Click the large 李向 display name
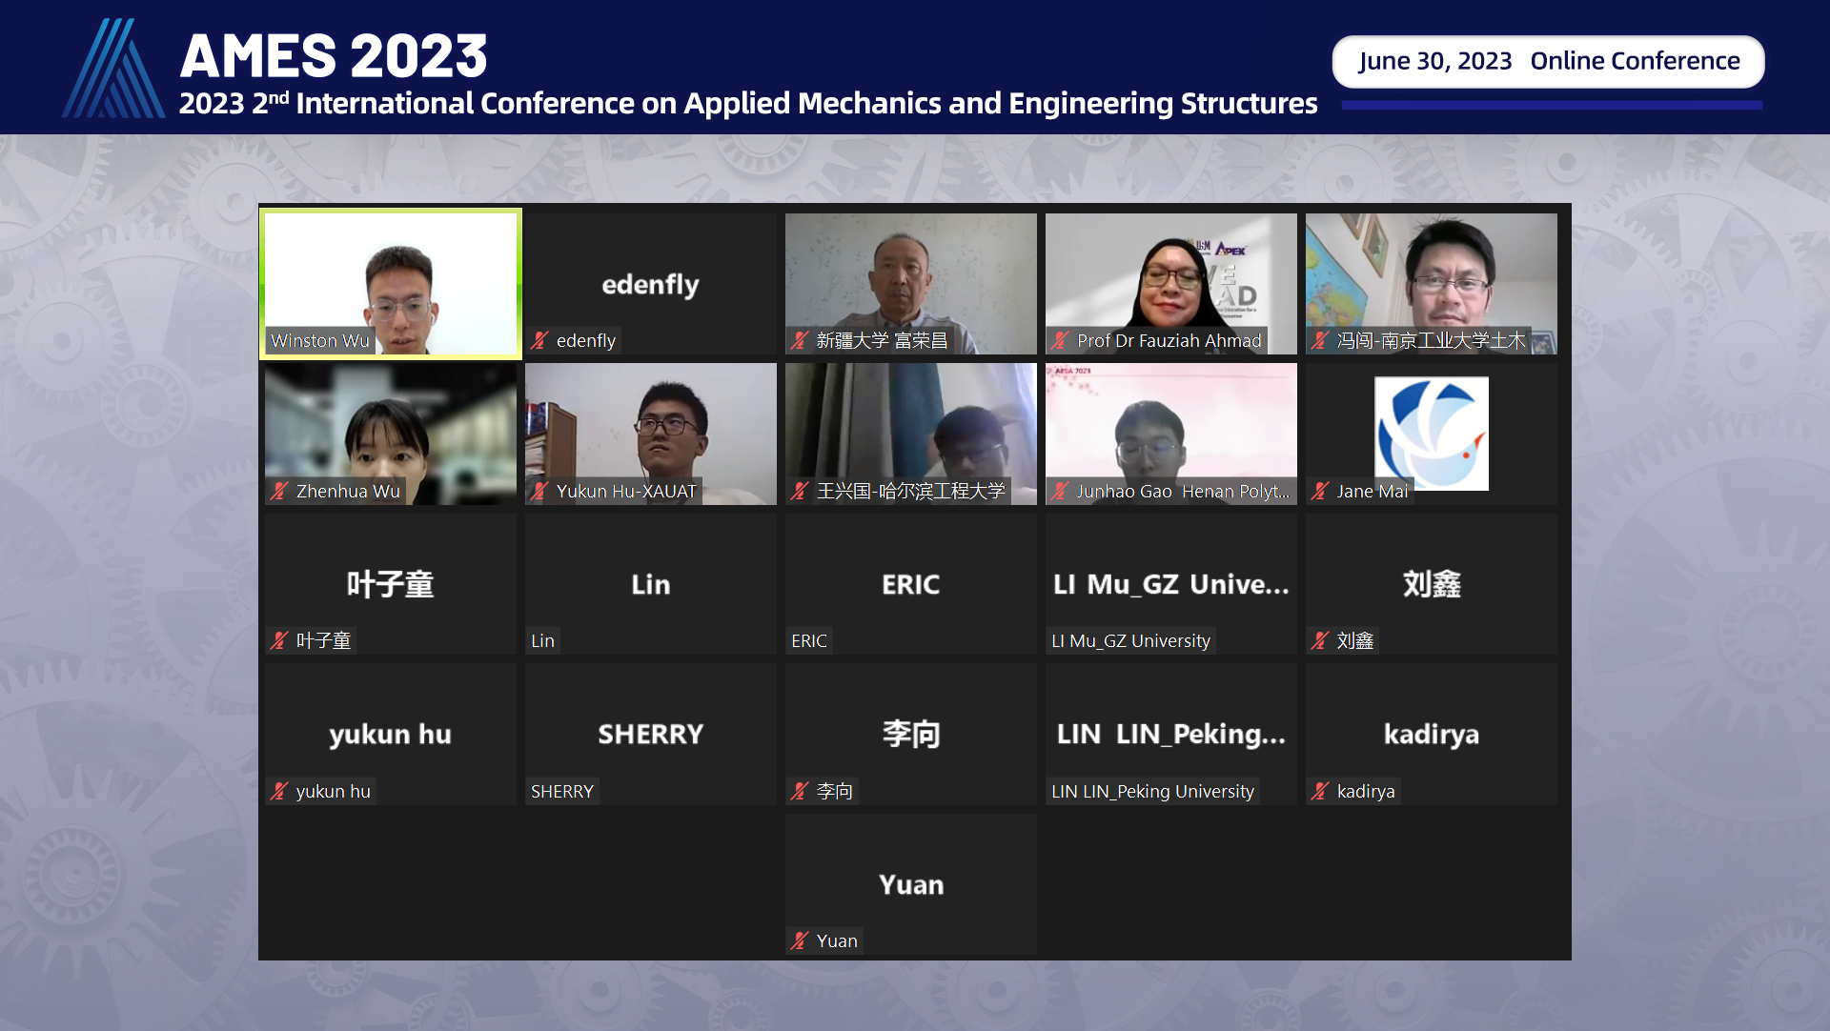This screenshot has width=1830, height=1031. click(911, 734)
